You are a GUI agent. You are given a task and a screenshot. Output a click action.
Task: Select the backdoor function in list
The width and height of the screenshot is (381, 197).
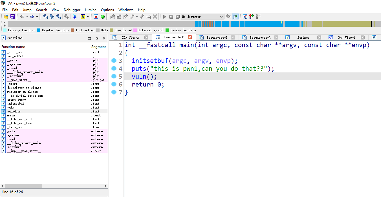click(14, 112)
